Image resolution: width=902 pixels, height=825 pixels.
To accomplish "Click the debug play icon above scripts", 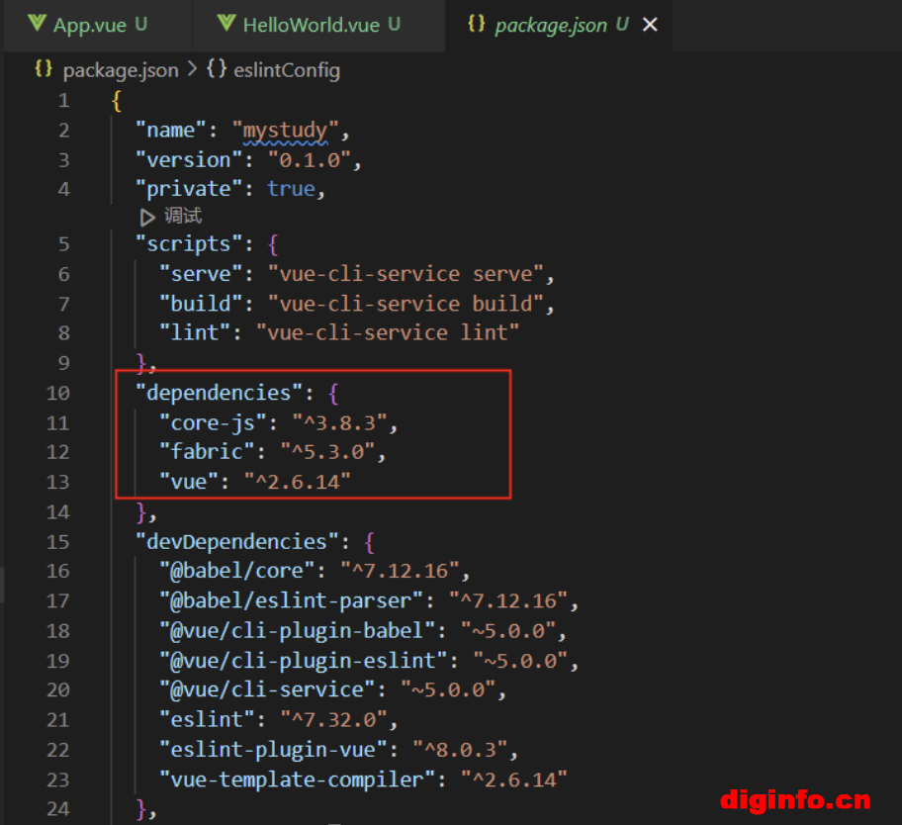I will (147, 217).
